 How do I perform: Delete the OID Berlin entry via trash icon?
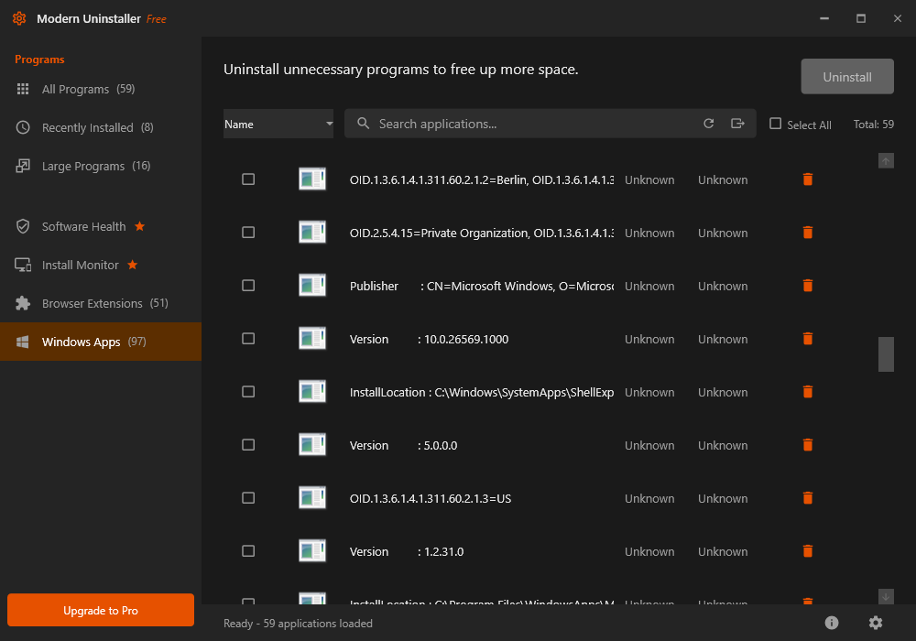tap(808, 179)
